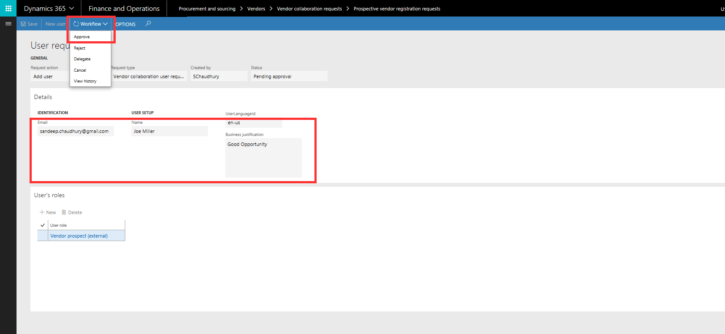This screenshot has height=334, width=725.
Task: Select row marker beside Vendor prospect (external)
Action: coord(43,236)
